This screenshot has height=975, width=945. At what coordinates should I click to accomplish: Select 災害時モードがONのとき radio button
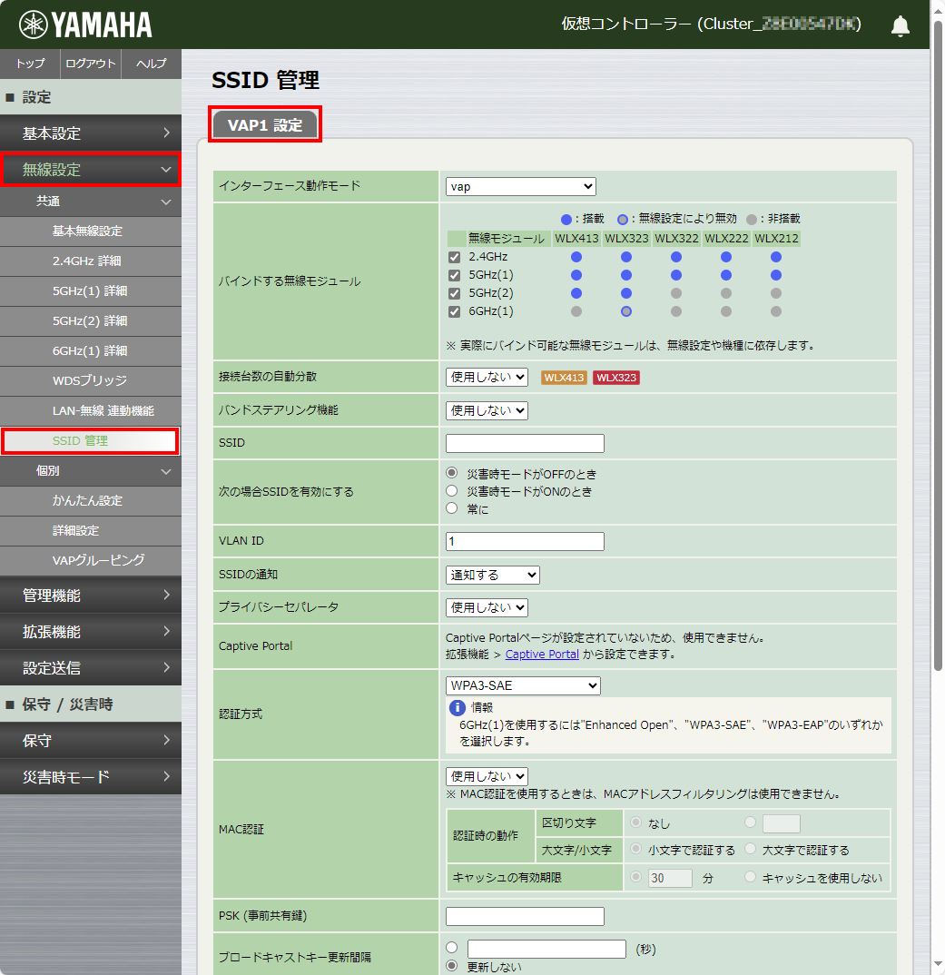[451, 491]
